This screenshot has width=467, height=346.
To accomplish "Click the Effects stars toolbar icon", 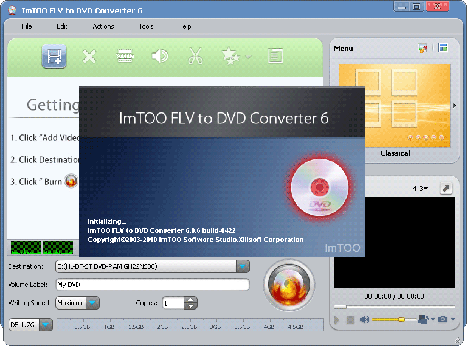I will click(230, 56).
